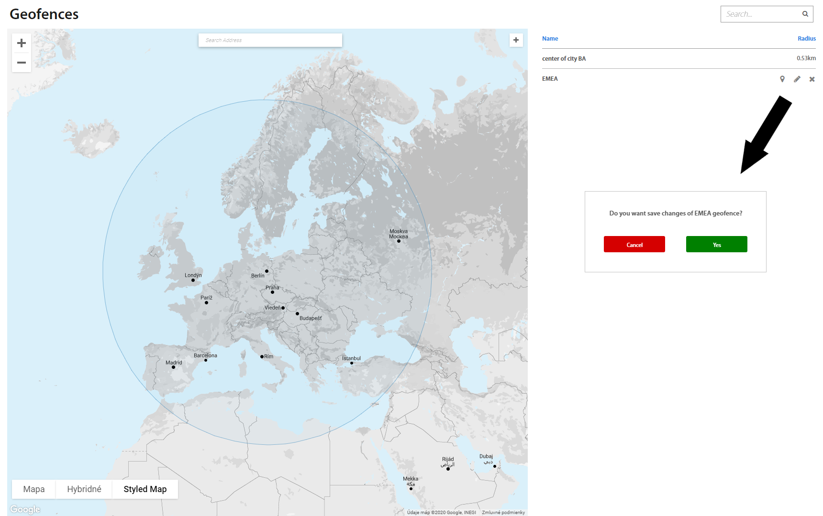The height and width of the screenshot is (516, 823).
Task: Sort geofences by Radius column
Action: click(x=806, y=39)
